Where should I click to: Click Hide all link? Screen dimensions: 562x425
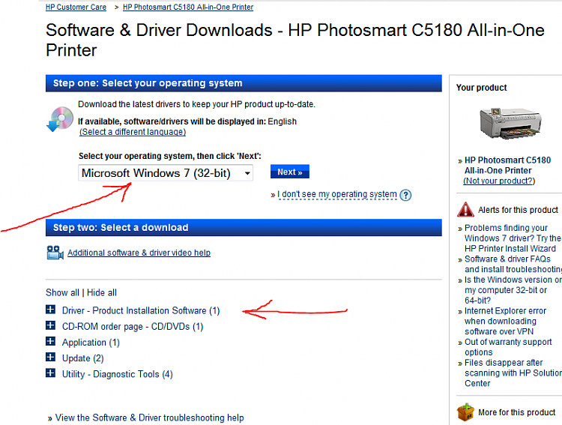pos(102,292)
